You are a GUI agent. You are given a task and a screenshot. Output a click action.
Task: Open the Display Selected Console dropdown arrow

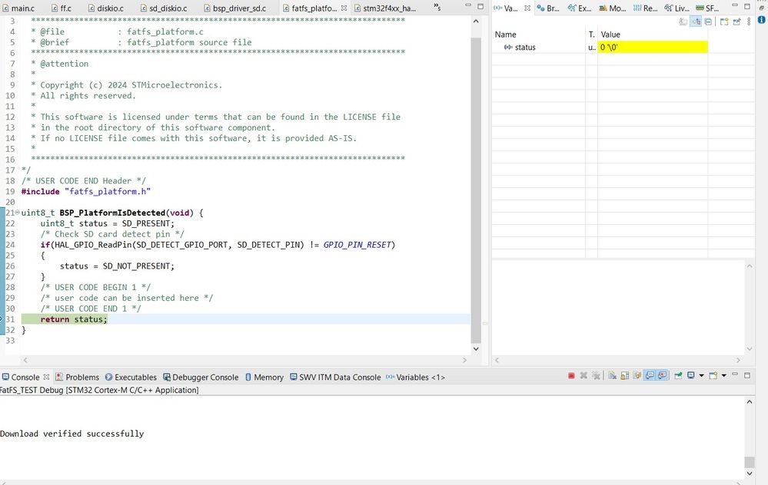(701, 375)
